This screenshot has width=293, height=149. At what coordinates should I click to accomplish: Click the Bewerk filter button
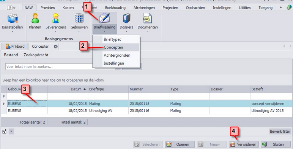click(x=280, y=132)
